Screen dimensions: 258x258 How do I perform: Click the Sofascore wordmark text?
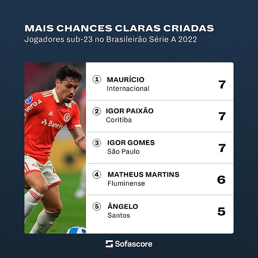134,244
